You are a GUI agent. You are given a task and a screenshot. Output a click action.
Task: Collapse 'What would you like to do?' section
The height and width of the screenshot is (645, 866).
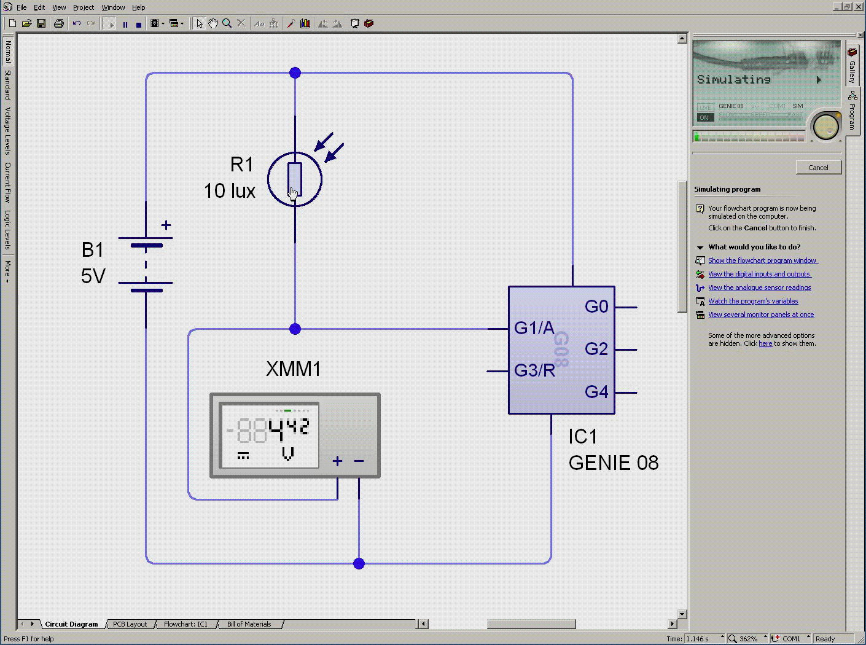point(700,247)
